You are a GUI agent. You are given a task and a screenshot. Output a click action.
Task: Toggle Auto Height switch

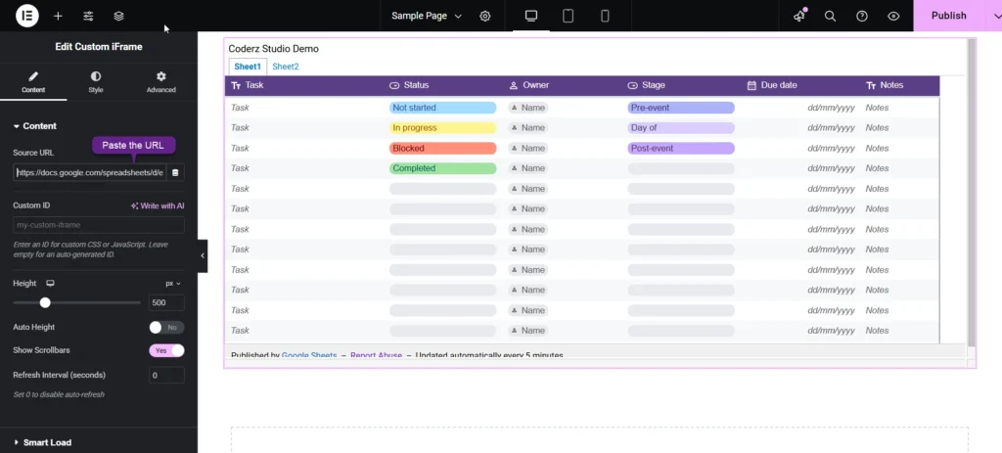point(166,327)
